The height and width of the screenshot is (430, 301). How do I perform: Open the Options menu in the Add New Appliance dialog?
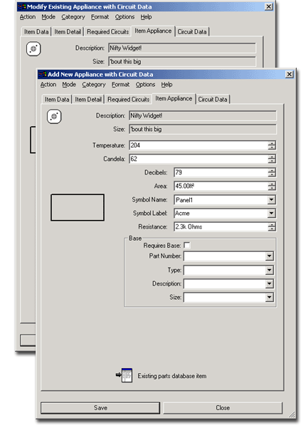[x=145, y=85]
